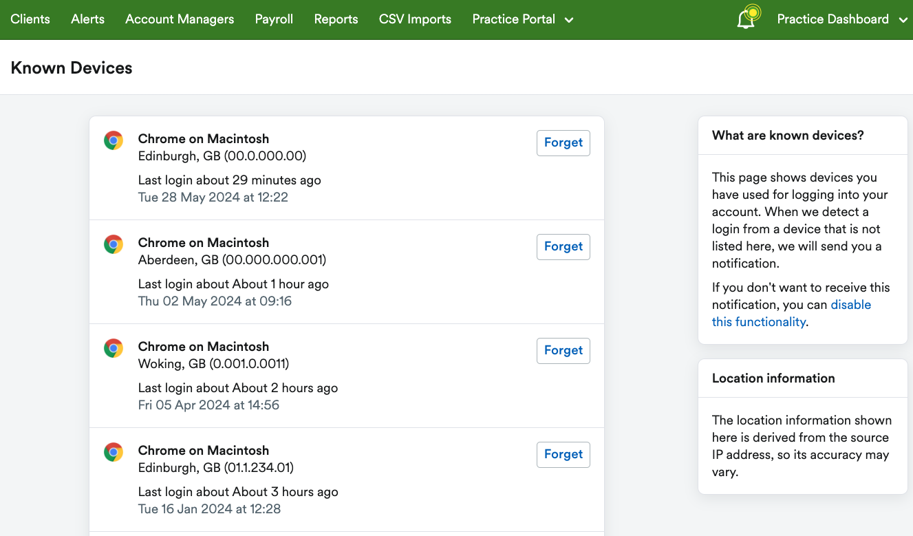Viewport: 913px width, 536px height.
Task: Select the Aberdeen device card
Action: (x=310, y=272)
